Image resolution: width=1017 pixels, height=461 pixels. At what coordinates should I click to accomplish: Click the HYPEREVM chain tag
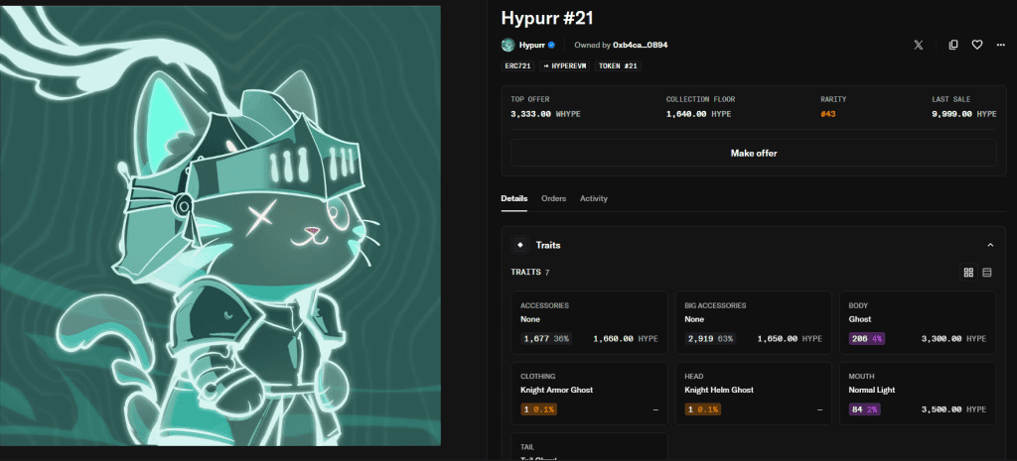564,66
